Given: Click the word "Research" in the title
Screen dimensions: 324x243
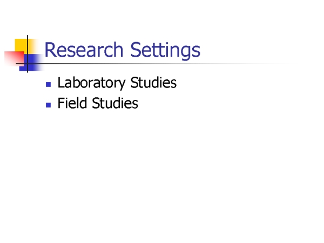Looking at the screenshot, I should (84, 50).
